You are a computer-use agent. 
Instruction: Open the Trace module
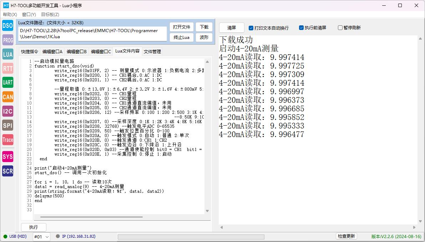tap(7, 140)
